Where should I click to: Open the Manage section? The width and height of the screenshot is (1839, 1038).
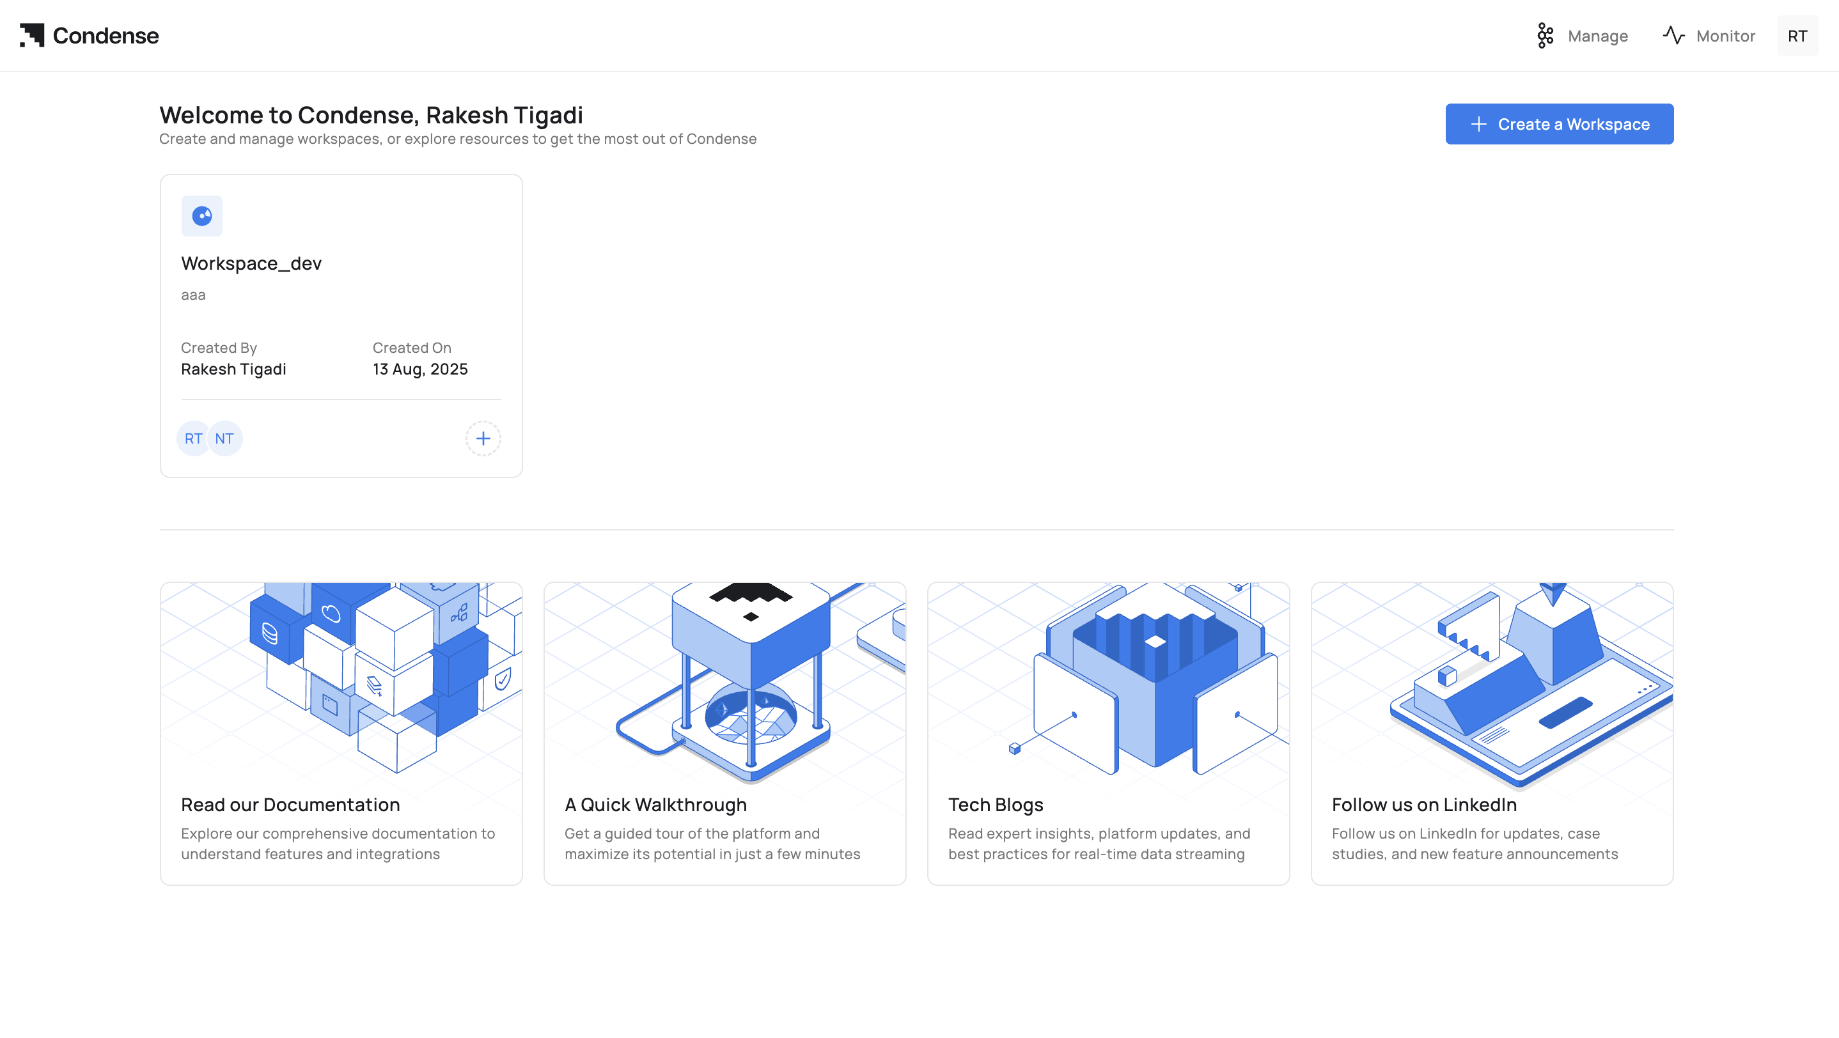click(1597, 36)
